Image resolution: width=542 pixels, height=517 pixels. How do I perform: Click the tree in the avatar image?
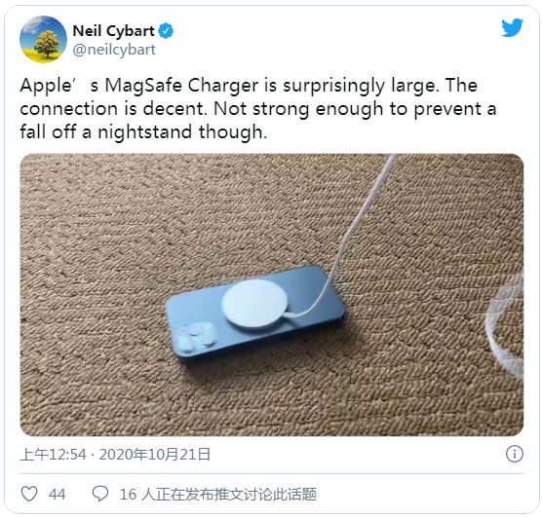[48, 44]
